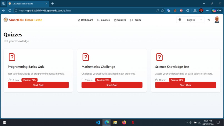
Task: Start the Programming Basics Quiz
Action: pyautogui.click(x=38, y=85)
